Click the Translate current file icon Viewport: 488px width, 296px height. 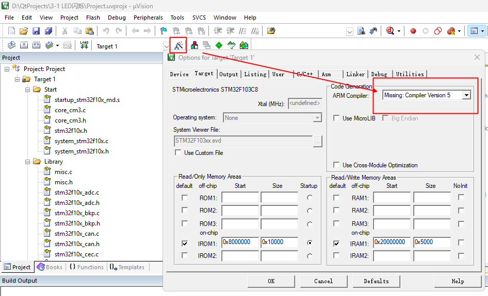[11, 45]
